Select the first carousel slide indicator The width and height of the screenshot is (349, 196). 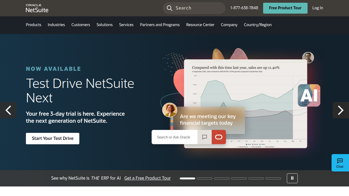pos(187,178)
